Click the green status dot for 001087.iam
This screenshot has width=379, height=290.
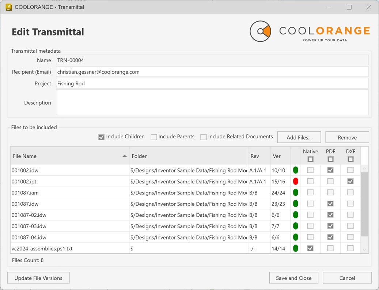click(x=296, y=192)
